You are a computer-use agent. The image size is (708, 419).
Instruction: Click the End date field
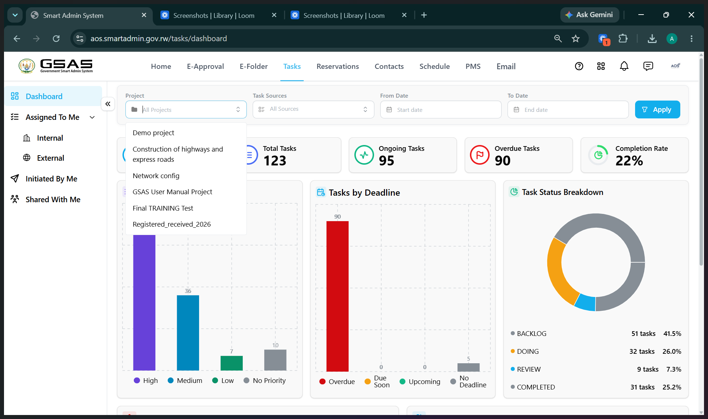coord(568,110)
